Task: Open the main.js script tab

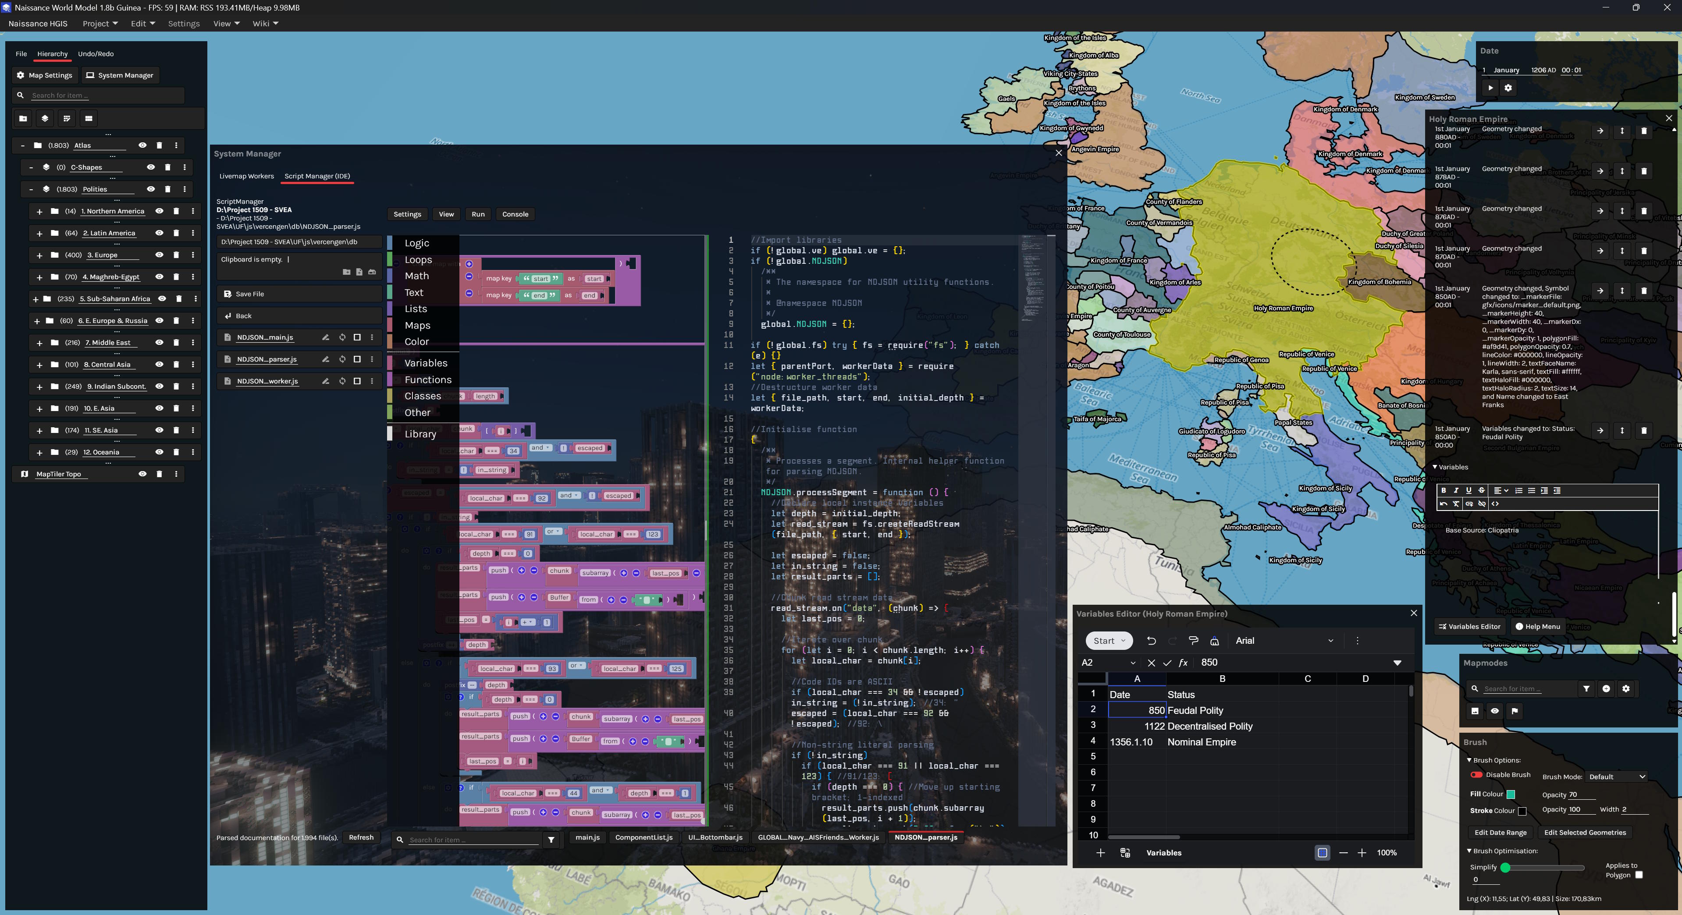Action: point(588,837)
